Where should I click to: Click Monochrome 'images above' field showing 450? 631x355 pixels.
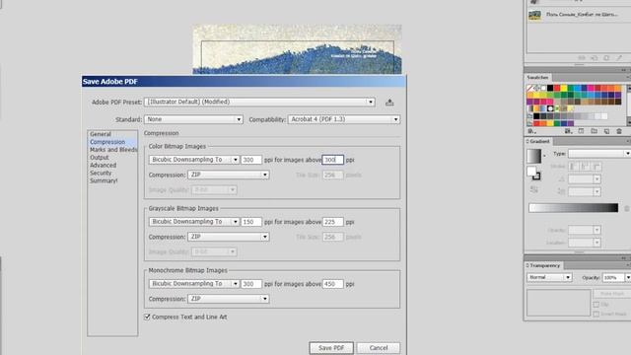[x=333, y=284]
